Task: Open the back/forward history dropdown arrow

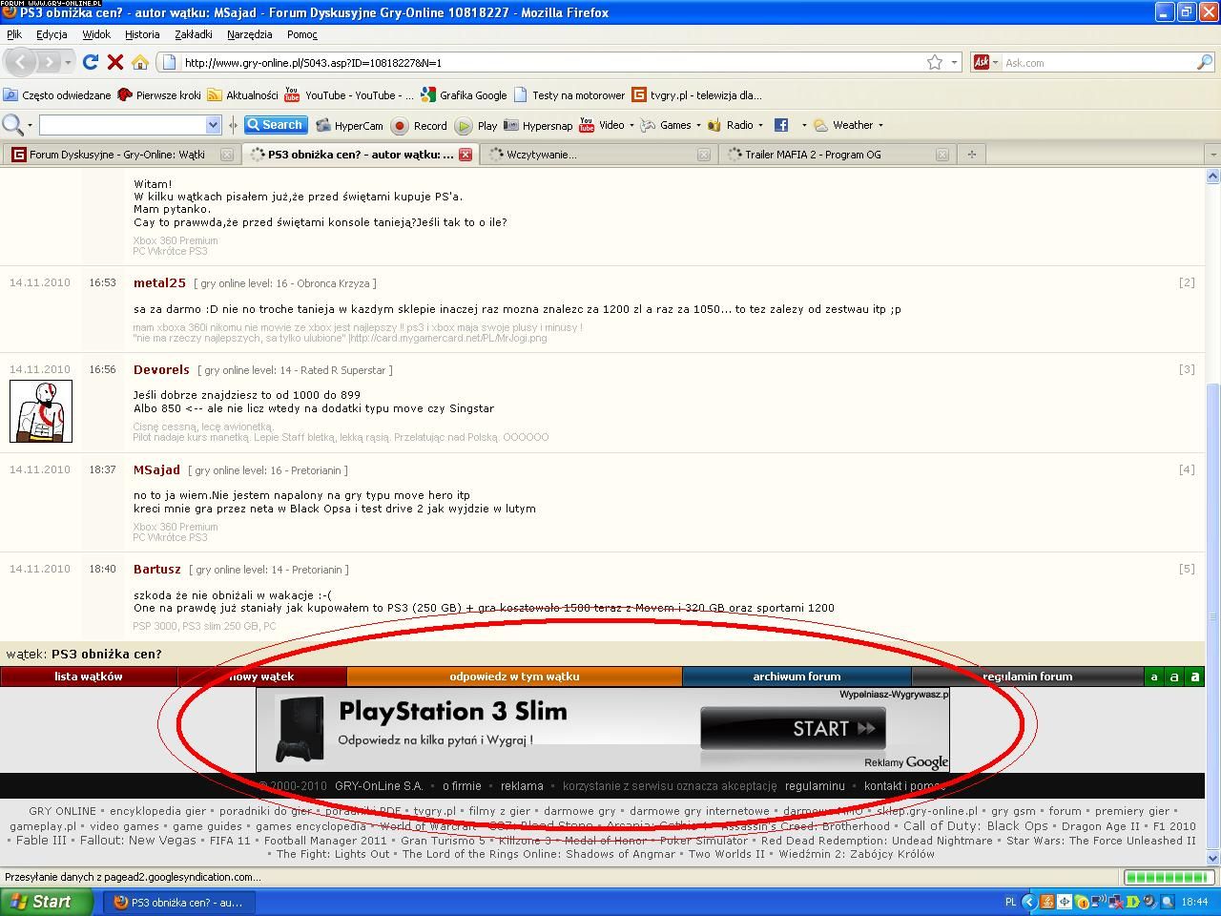Action: click(x=68, y=63)
